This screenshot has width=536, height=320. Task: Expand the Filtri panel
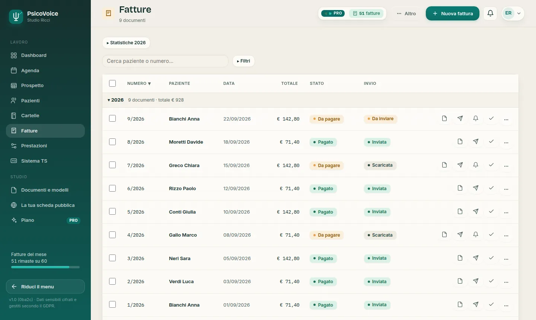pos(243,61)
